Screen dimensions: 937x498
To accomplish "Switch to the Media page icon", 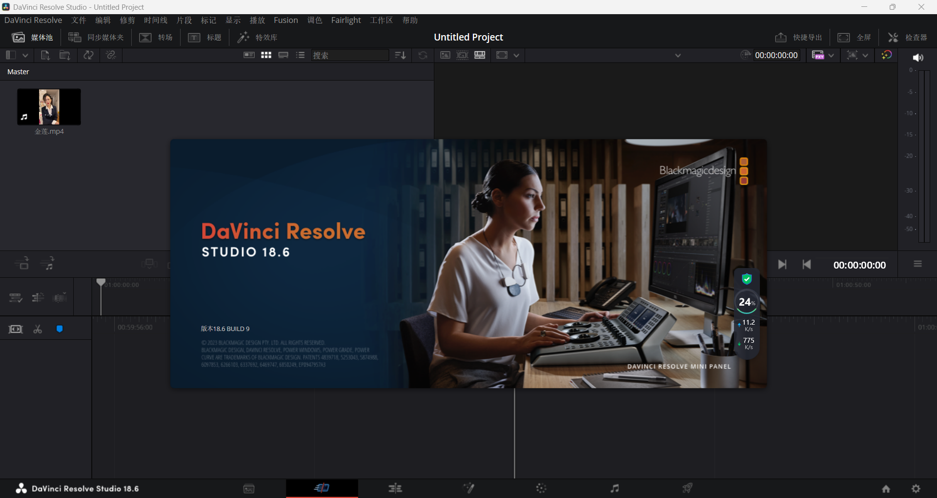I will coord(249,488).
